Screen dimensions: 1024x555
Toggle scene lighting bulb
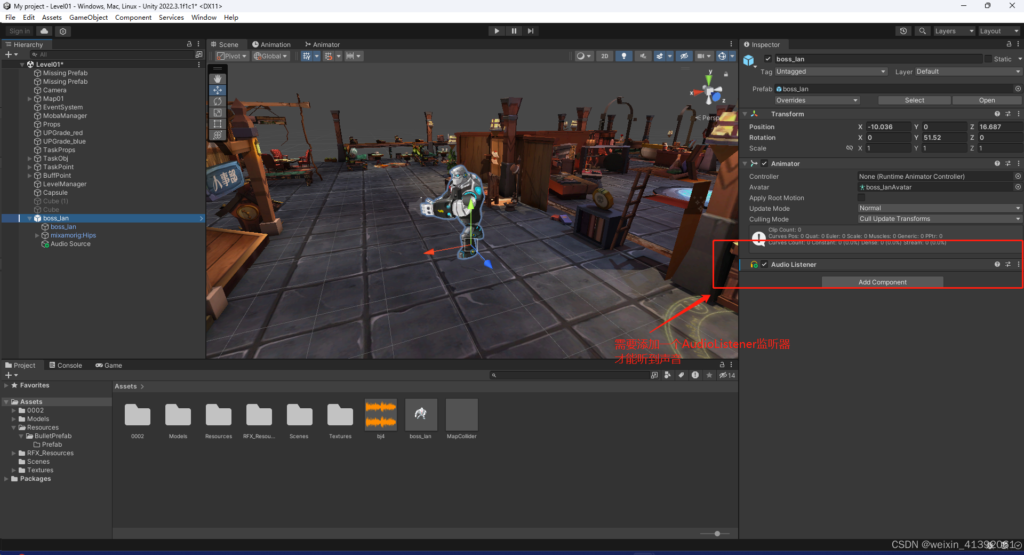[x=624, y=56]
